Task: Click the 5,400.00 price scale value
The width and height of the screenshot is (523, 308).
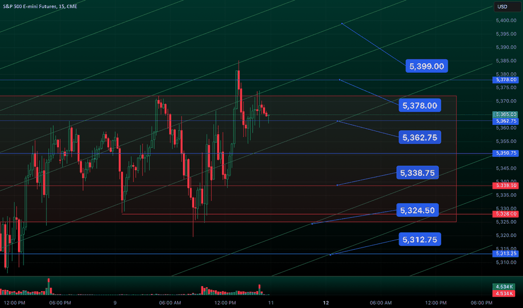Action: [506, 21]
